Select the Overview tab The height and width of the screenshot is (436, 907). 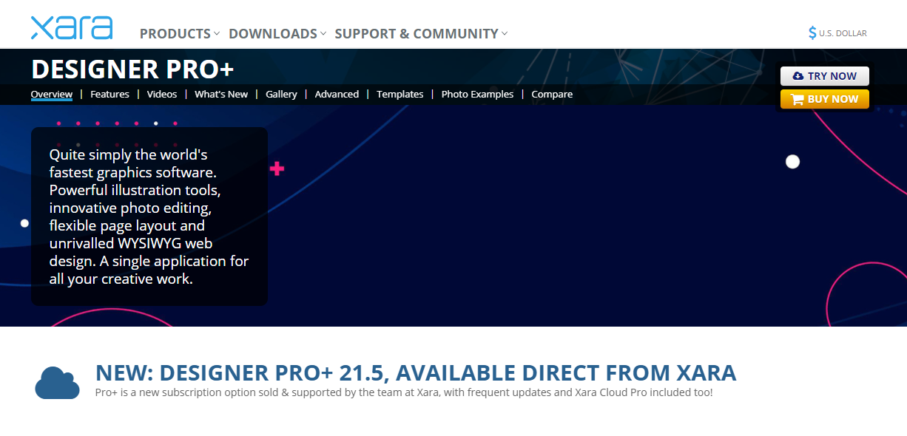[52, 94]
